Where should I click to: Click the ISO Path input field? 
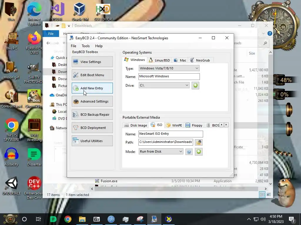tap(166, 142)
